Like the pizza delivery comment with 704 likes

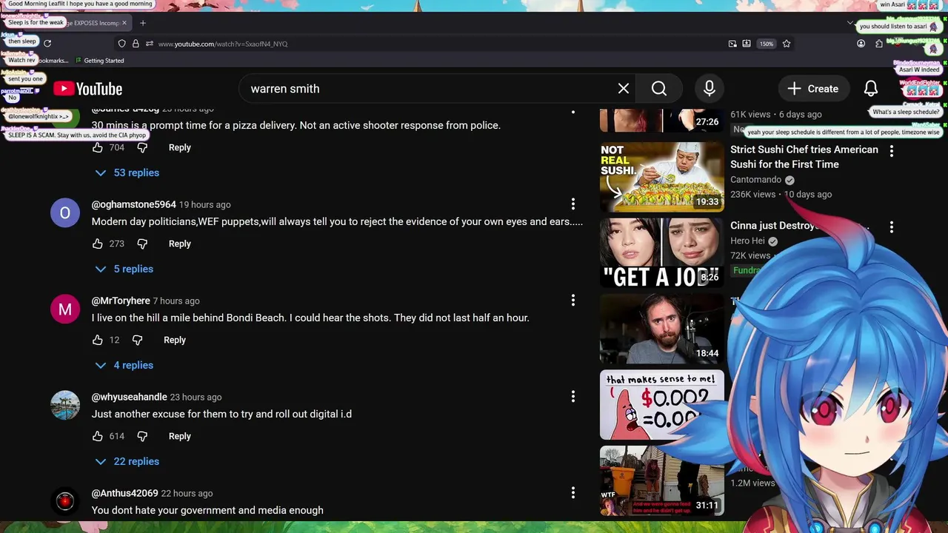point(98,147)
